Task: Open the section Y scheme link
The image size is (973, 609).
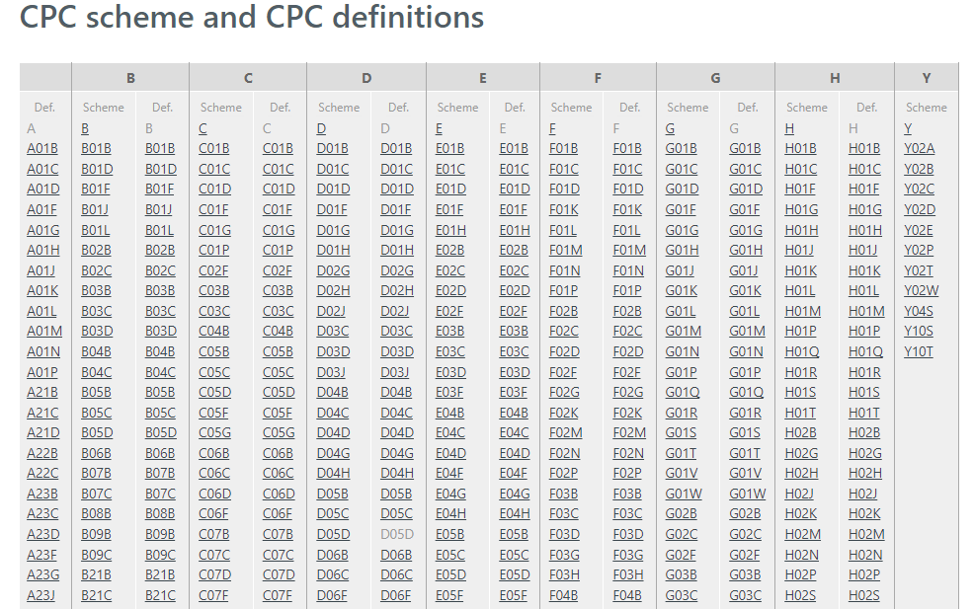Action: point(908,128)
